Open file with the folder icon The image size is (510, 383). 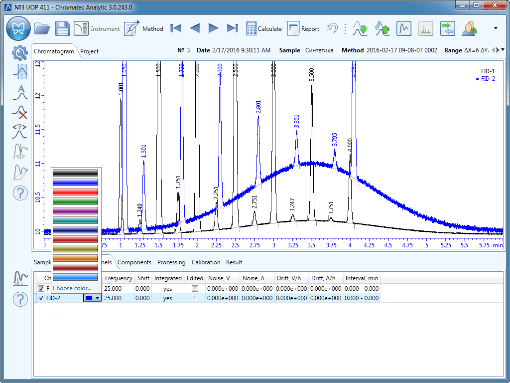pyautogui.click(x=42, y=28)
